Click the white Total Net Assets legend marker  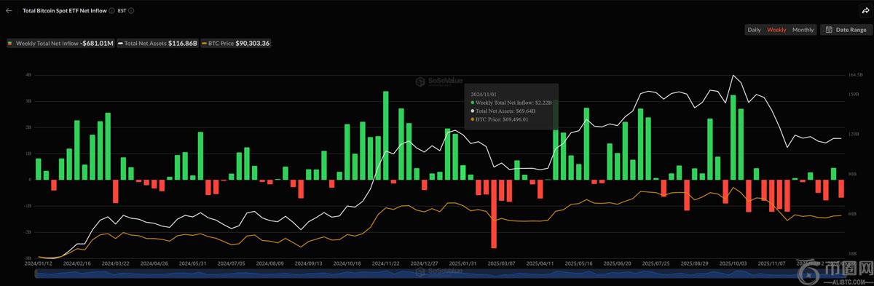pyautogui.click(x=120, y=44)
